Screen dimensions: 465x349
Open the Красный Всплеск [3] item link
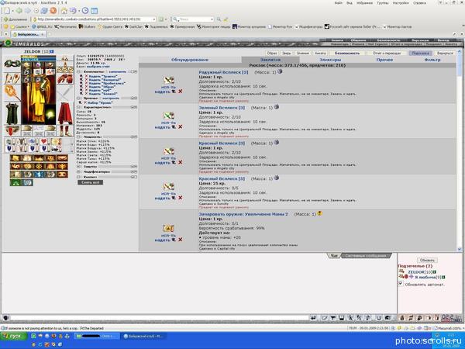point(222,143)
